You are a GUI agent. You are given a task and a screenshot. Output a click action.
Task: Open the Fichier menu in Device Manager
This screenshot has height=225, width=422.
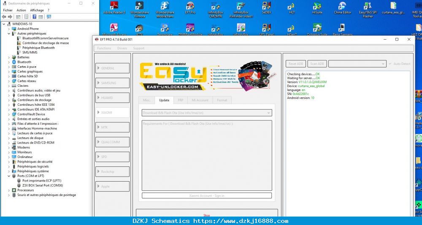coord(8,10)
